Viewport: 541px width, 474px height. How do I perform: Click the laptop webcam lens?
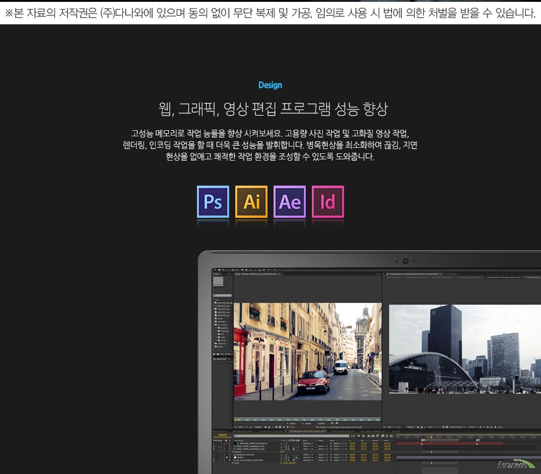pyautogui.click(x=406, y=261)
